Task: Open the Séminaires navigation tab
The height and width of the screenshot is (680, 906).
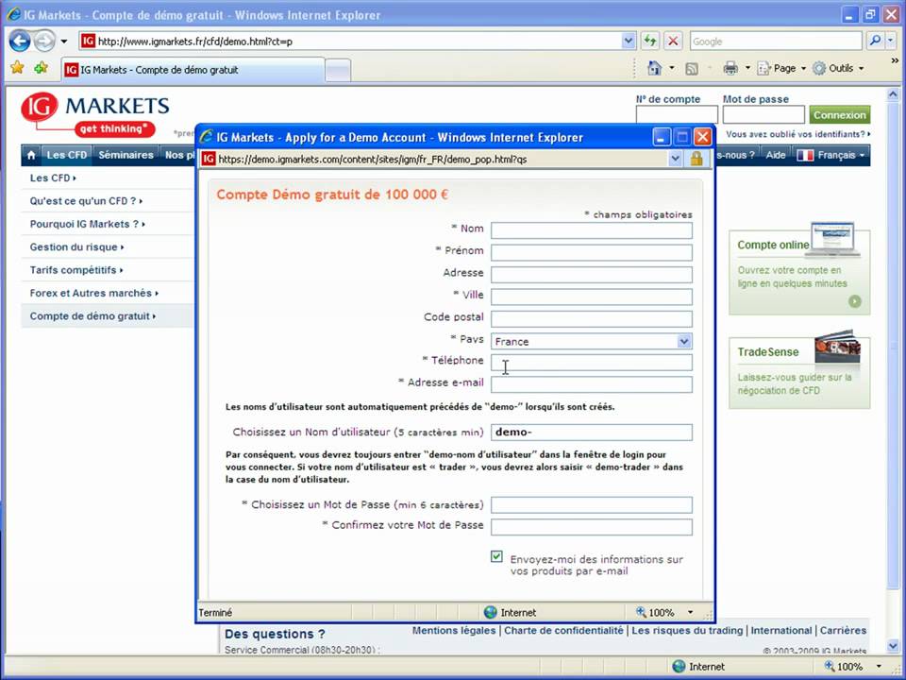Action: 126,155
